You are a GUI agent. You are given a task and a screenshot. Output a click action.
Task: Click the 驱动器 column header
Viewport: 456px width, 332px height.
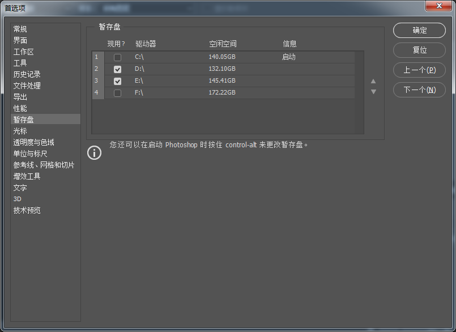[x=146, y=44]
